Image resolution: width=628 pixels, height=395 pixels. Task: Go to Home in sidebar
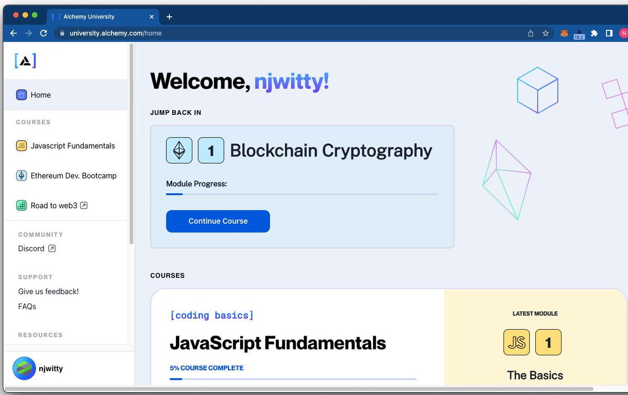(65, 95)
